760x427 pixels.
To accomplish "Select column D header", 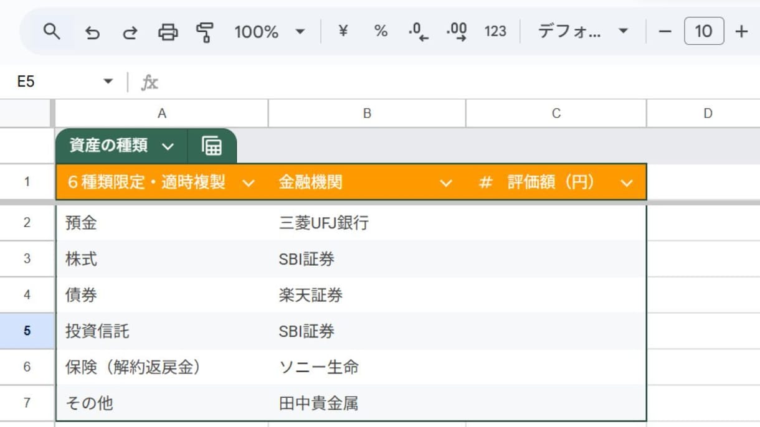I will pos(708,113).
